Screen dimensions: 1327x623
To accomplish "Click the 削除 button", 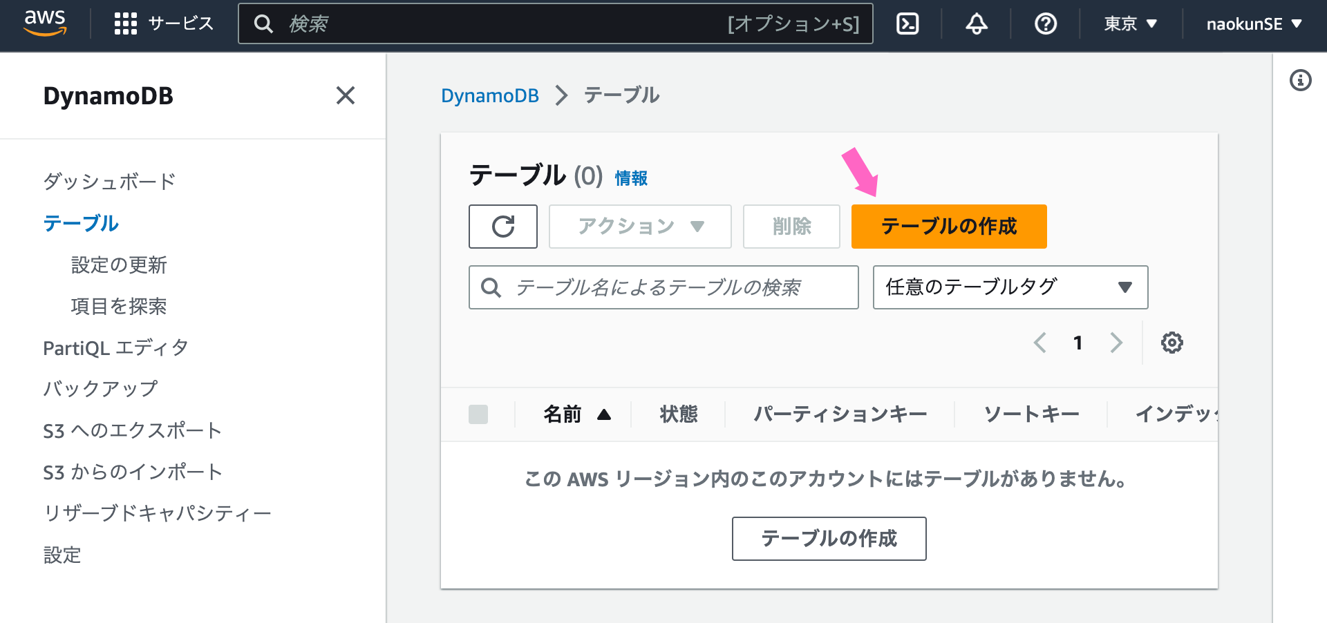I will pyautogui.click(x=791, y=227).
